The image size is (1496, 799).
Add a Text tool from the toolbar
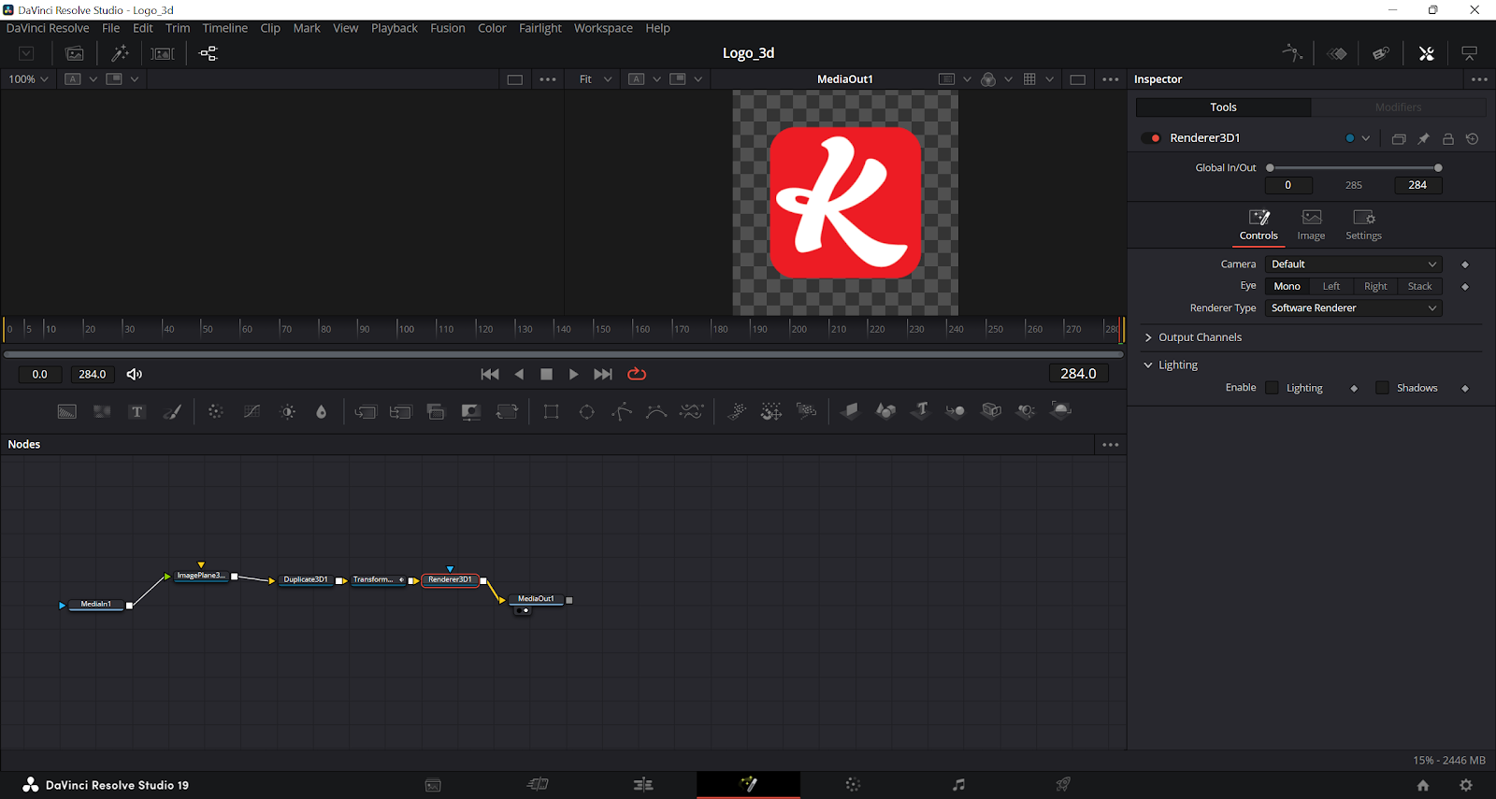tap(137, 411)
